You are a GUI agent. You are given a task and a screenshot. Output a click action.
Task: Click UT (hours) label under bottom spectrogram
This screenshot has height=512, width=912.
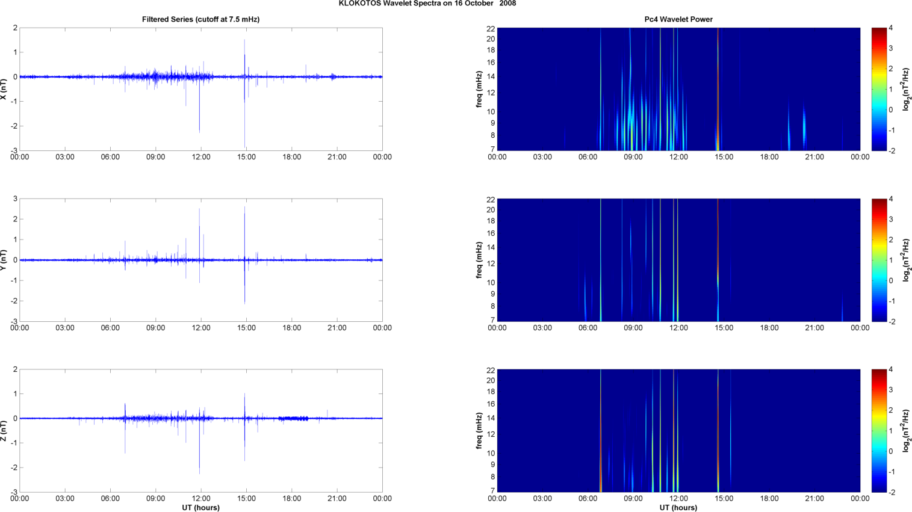pos(678,508)
